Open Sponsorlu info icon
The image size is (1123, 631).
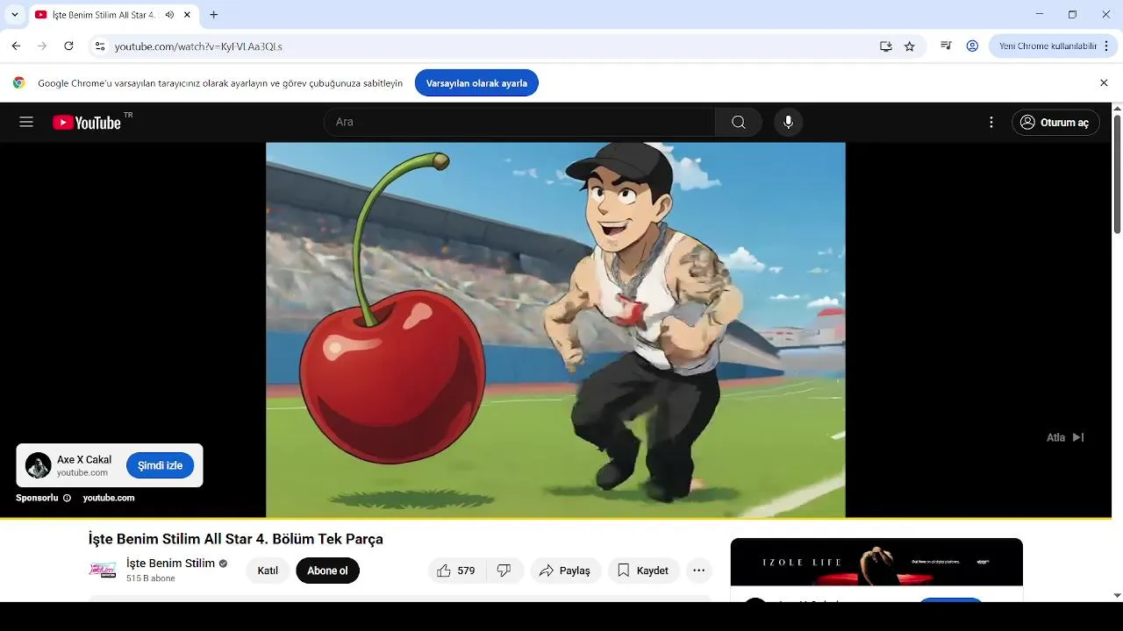click(x=67, y=498)
